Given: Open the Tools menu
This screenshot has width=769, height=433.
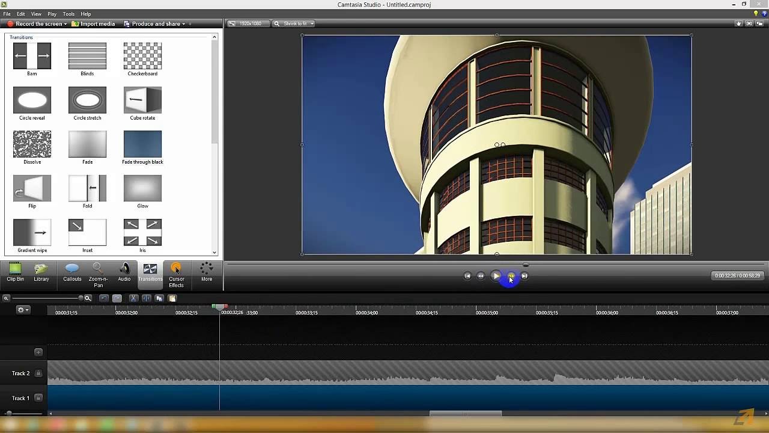Looking at the screenshot, I should (x=69, y=14).
